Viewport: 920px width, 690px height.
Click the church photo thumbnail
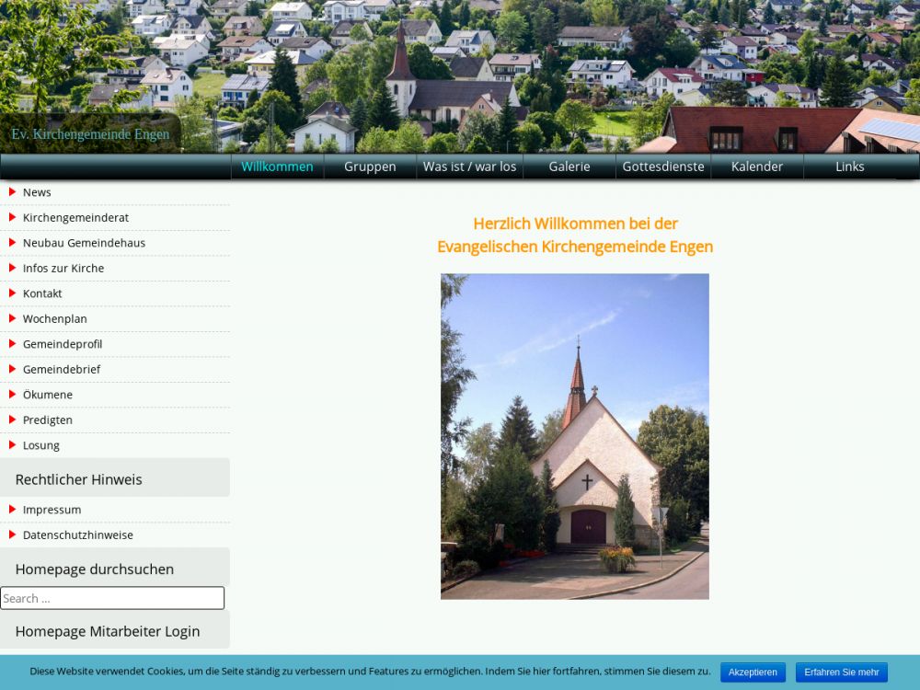[574, 436]
